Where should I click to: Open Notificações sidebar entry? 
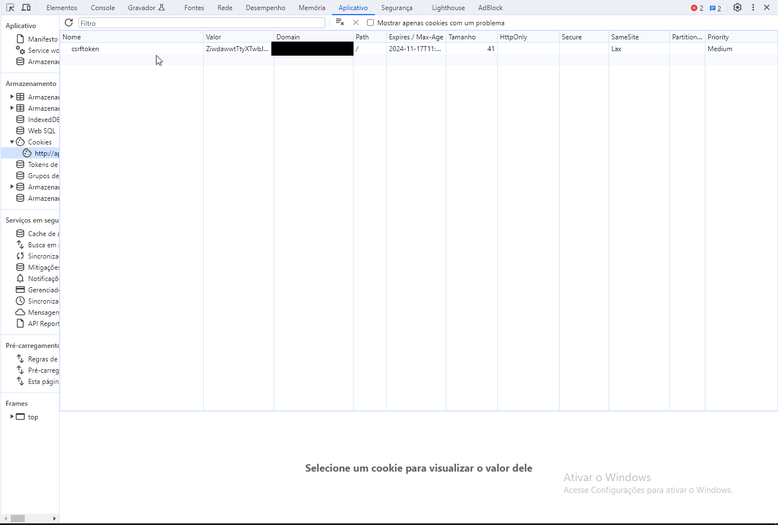coord(37,278)
